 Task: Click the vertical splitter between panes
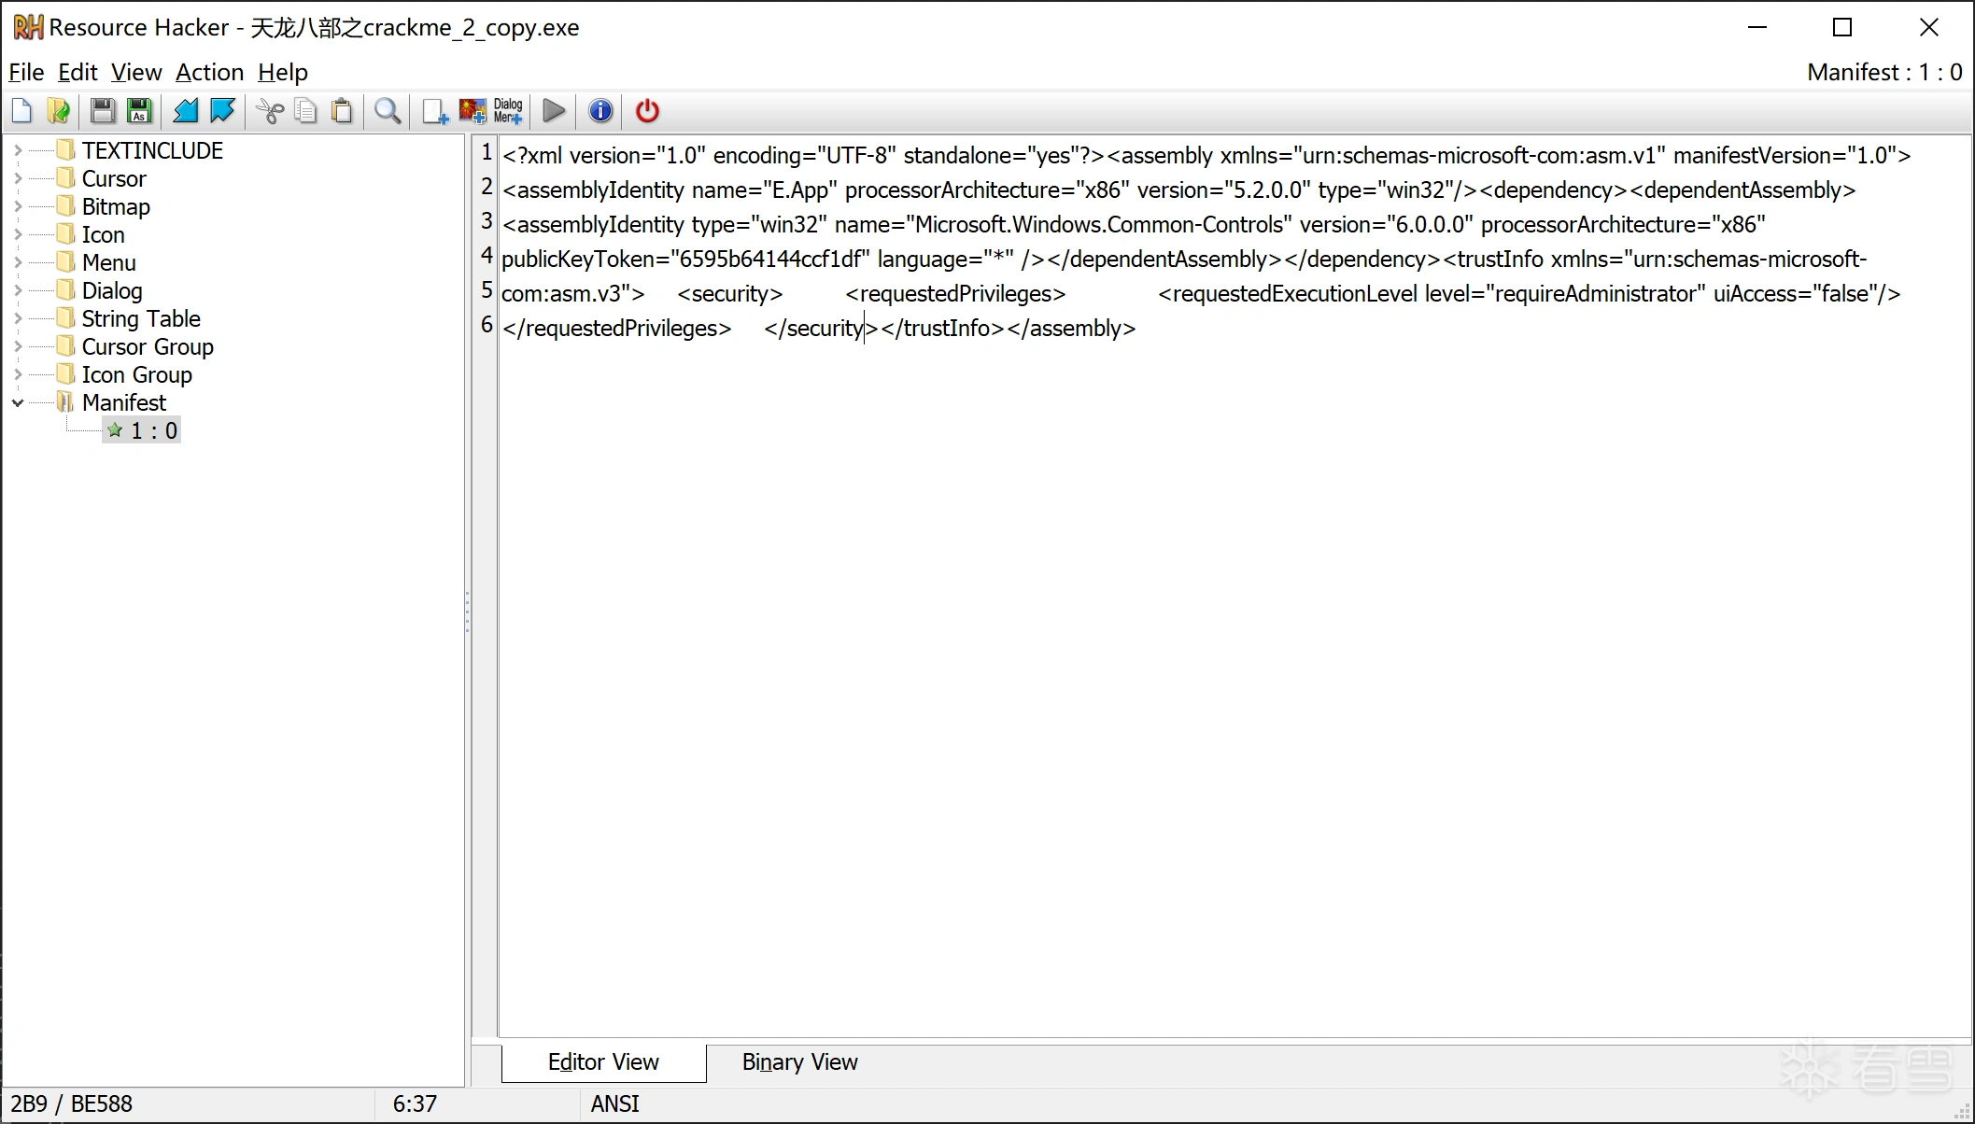(x=468, y=611)
